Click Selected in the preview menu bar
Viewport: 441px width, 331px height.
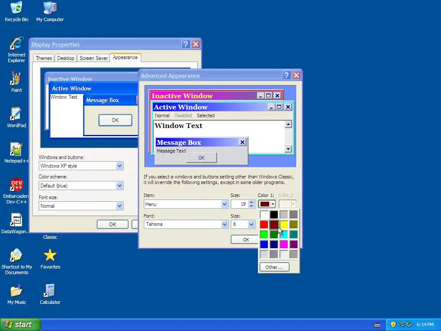pos(205,116)
